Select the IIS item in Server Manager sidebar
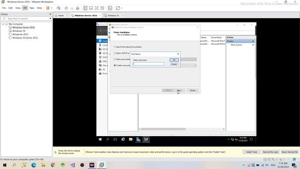 [102, 69]
